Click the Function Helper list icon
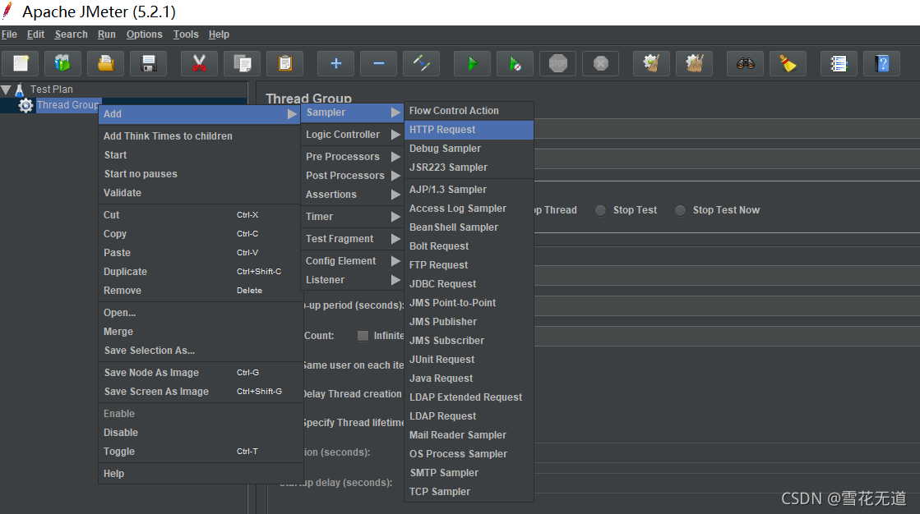 (x=839, y=63)
